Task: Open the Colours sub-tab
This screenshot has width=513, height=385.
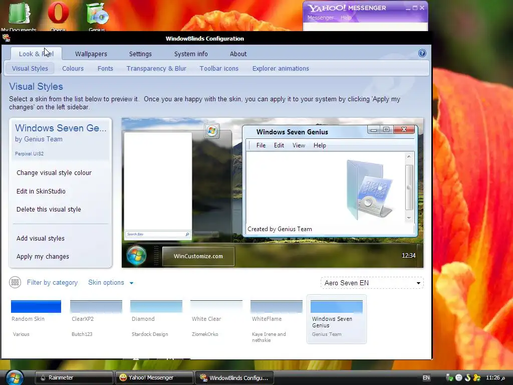Action: (x=73, y=68)
